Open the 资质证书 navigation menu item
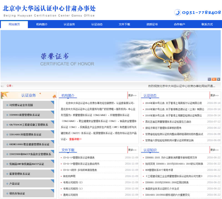The image size is (222, 199). (x=152, y=24)
